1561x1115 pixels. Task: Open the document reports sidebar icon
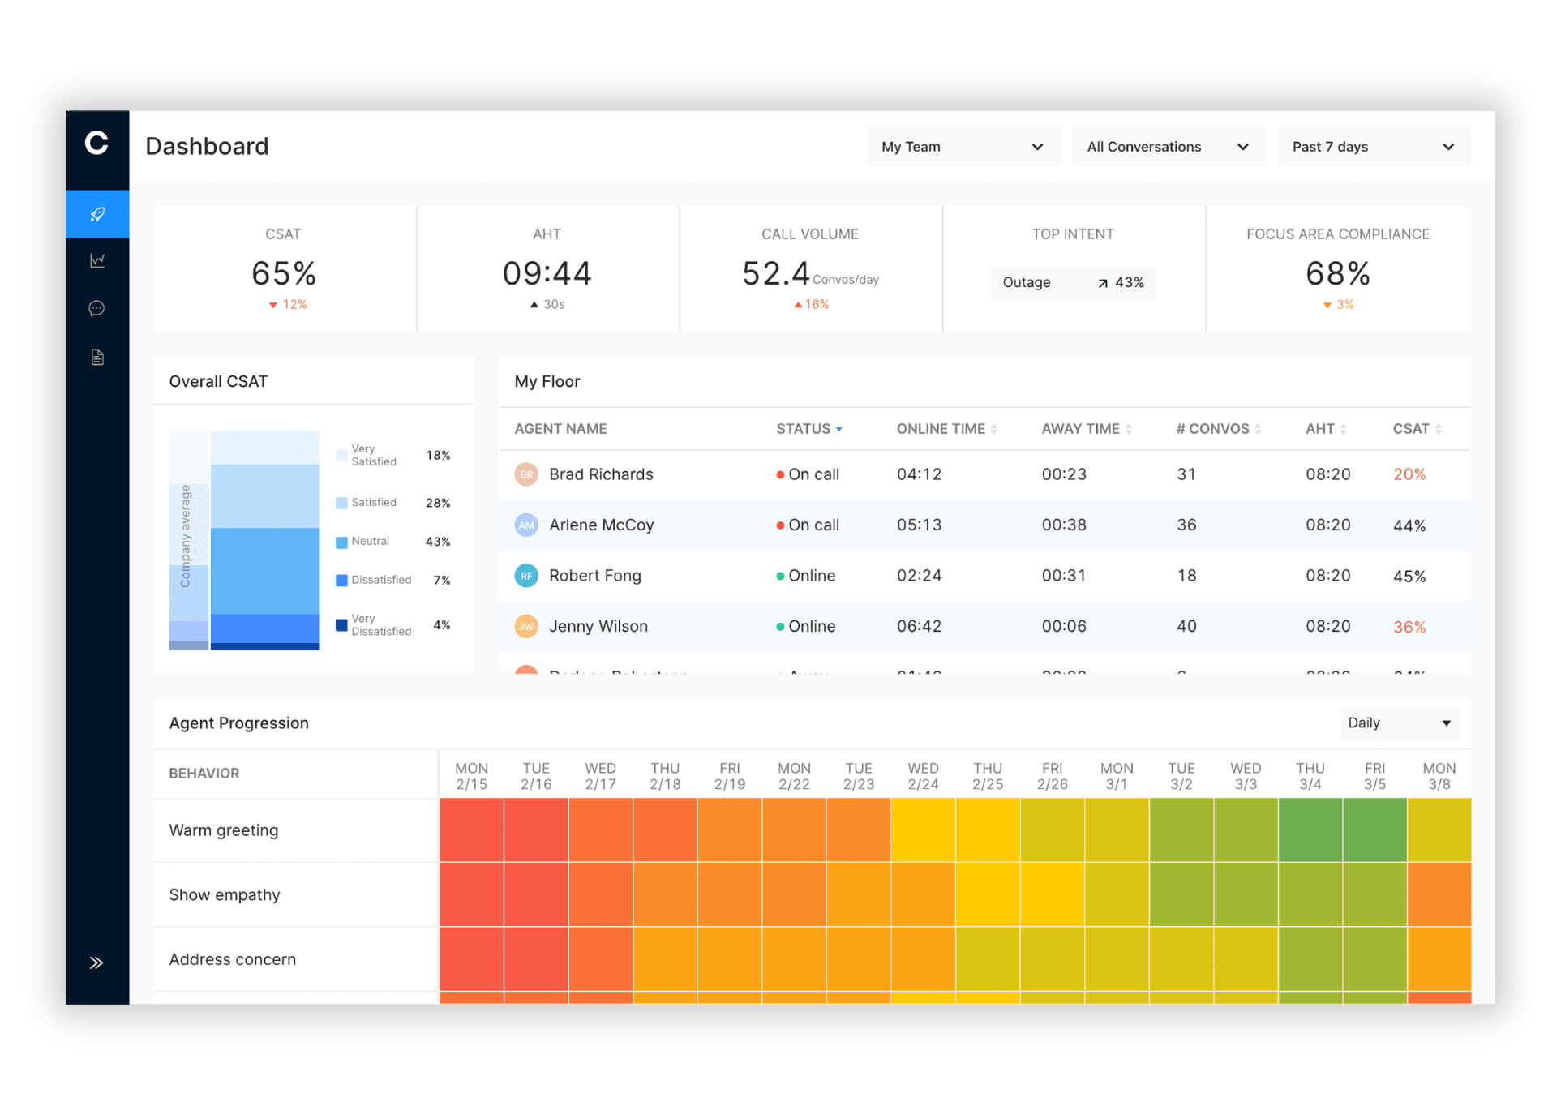click(x=97, y=358)
